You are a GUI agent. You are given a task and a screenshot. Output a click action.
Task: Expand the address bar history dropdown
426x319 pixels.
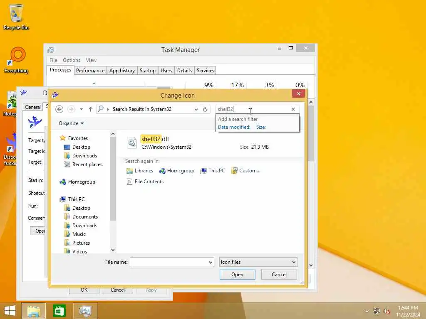point(196,109)
